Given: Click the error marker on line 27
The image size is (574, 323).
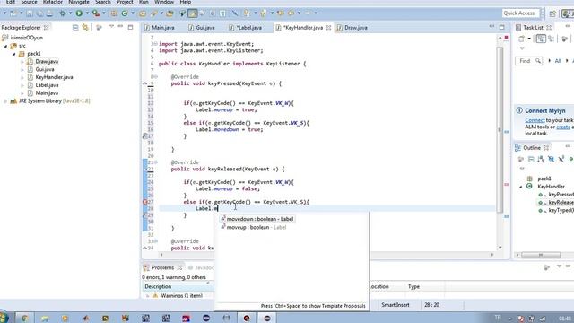Looking at the screenshot, I should click(x=145, y=202).
